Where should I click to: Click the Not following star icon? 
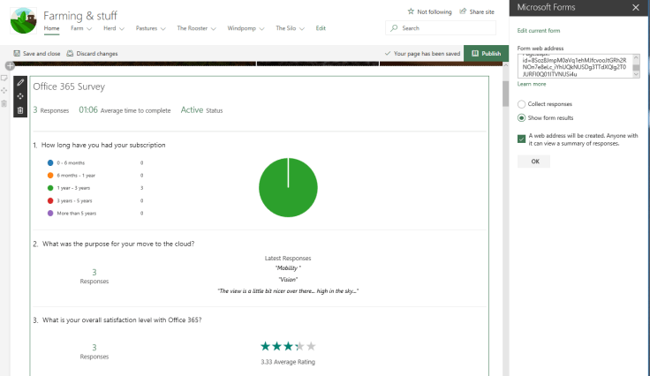tap(411, 11)
